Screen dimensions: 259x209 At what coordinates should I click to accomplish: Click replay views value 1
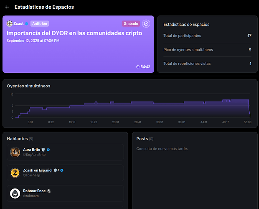point(250,64)
